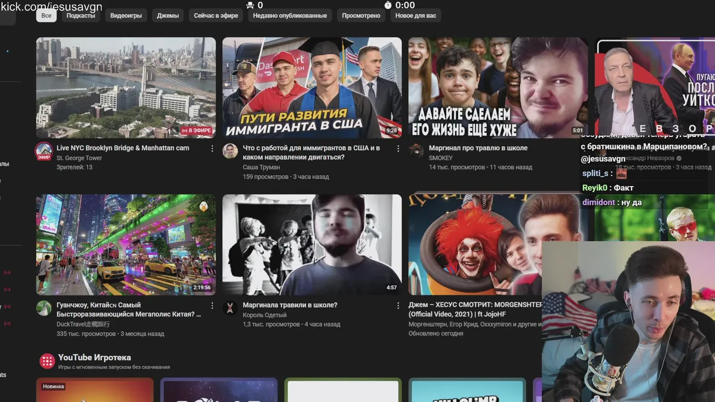Go to the Король Одетый channel name
Viewport: 715px width, 402px height.
(265, 315)
